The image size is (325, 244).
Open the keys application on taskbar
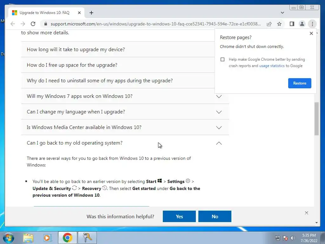point(87,238)
